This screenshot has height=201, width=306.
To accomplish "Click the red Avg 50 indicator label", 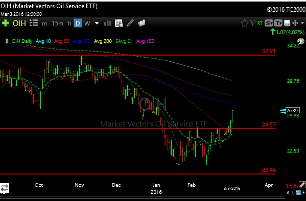I will (62, 41).
